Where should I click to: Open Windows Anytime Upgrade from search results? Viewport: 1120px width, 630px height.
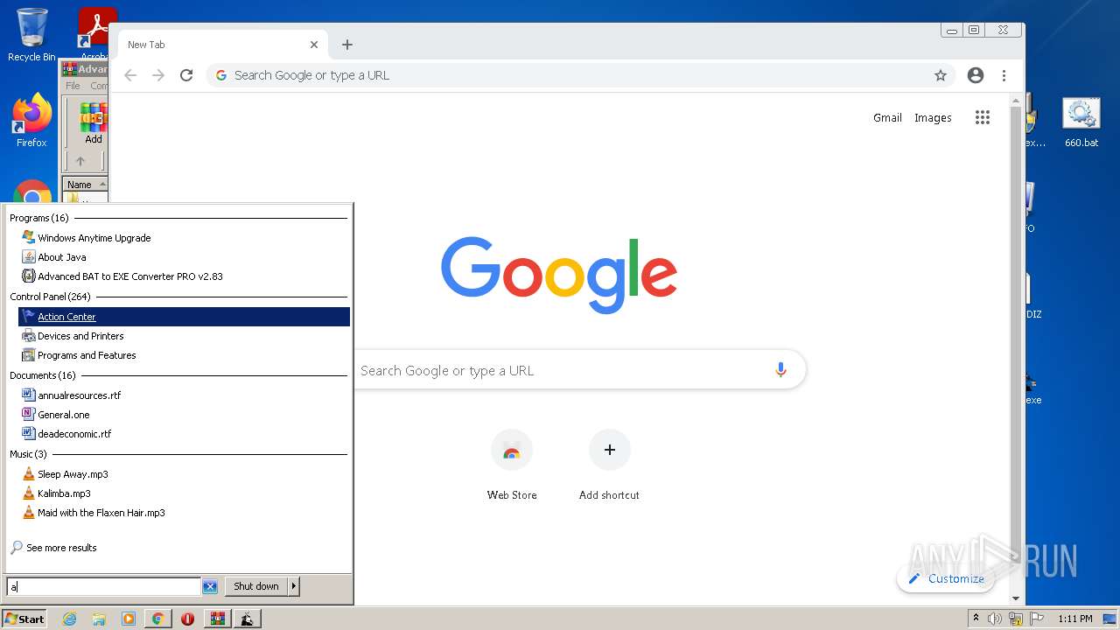click(94, 238)
